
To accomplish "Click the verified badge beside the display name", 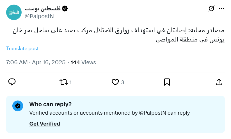I will pyautogui.click(x=65, y=9).
